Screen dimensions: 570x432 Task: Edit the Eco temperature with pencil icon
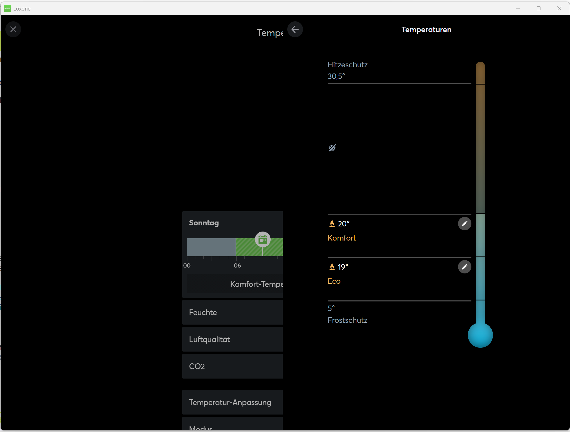point(464,267)
